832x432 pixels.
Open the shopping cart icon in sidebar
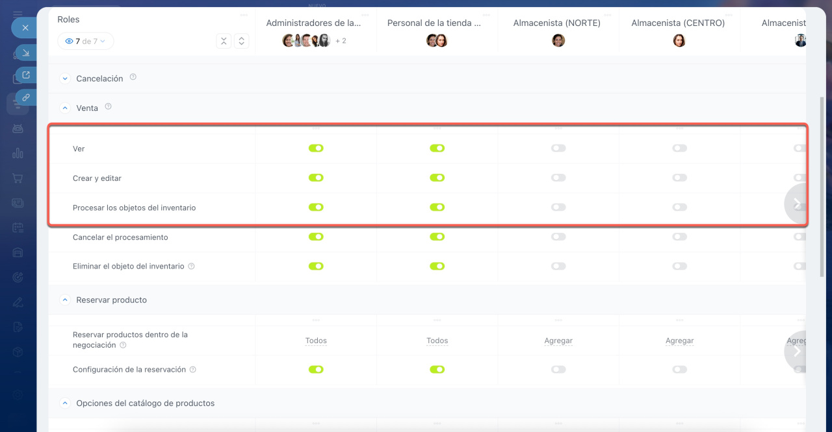point(18,178)
